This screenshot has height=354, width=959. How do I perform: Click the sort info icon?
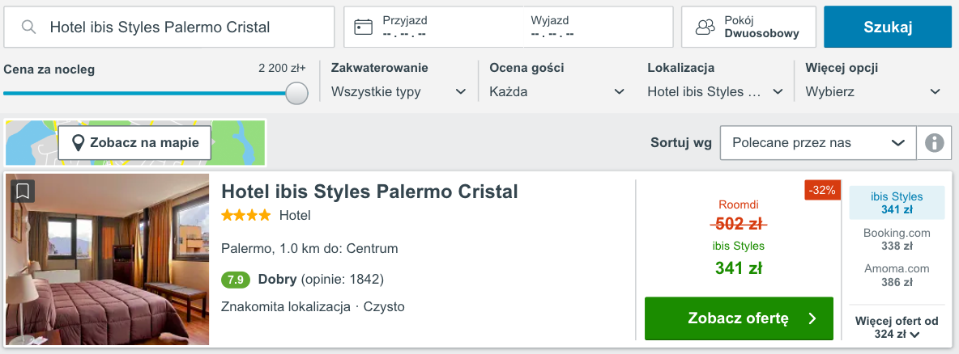pyautogui.click(x=934, y=143)
